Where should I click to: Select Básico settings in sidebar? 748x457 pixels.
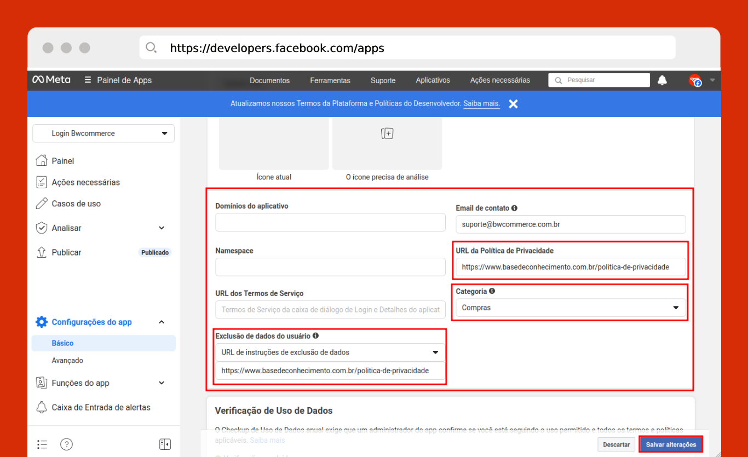tap(103, 343)
